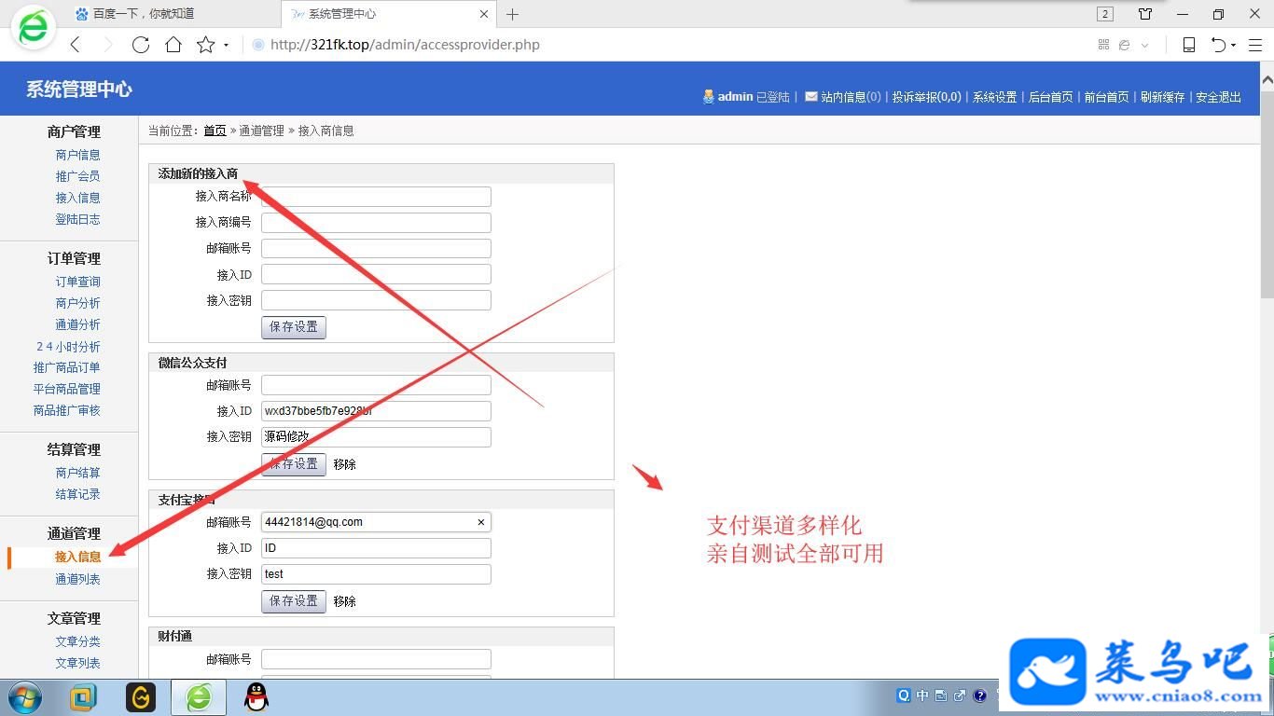The width and height of the screenshot is (1274, 716).
Task: Click the browser back arrow
Action: tap(76, 45)
